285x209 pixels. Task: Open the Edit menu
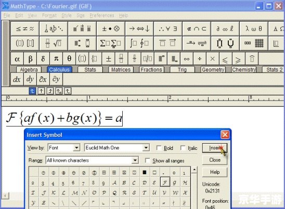click(x=19, y=16)
